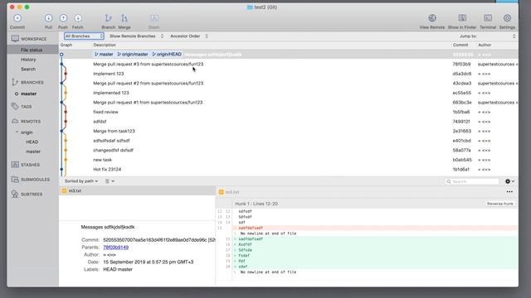The image size is (531, 298).
Task: Select commit Merge pull request #2
Action: pyautogui.click(x=289, y=83)
